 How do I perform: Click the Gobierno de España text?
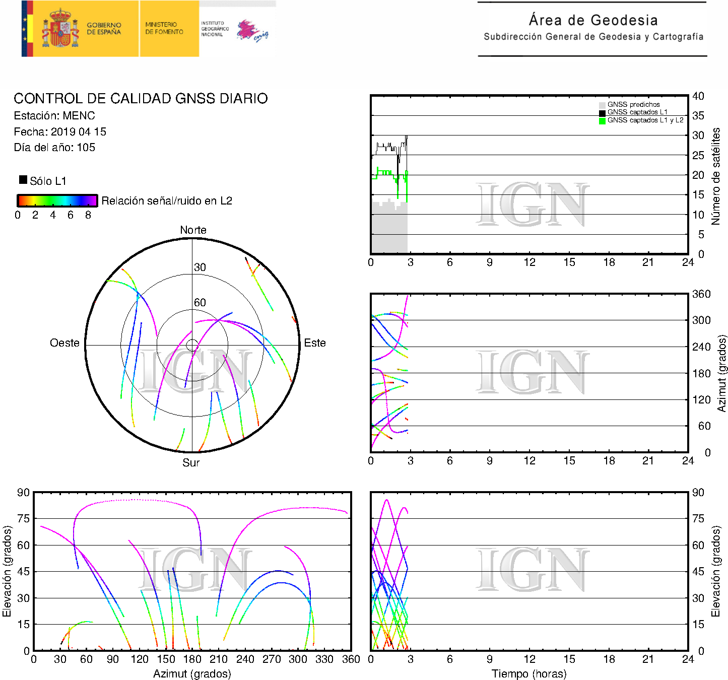[x=104, y=28]
